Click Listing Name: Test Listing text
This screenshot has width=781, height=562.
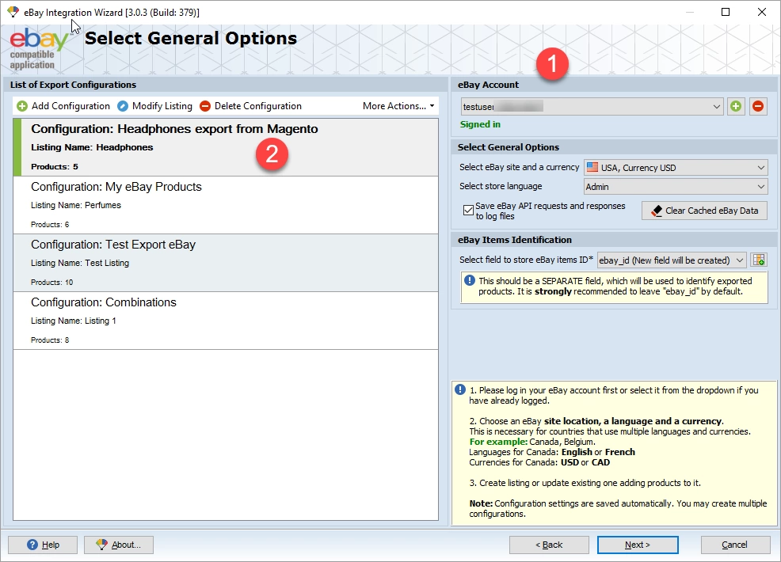[80, 263]
